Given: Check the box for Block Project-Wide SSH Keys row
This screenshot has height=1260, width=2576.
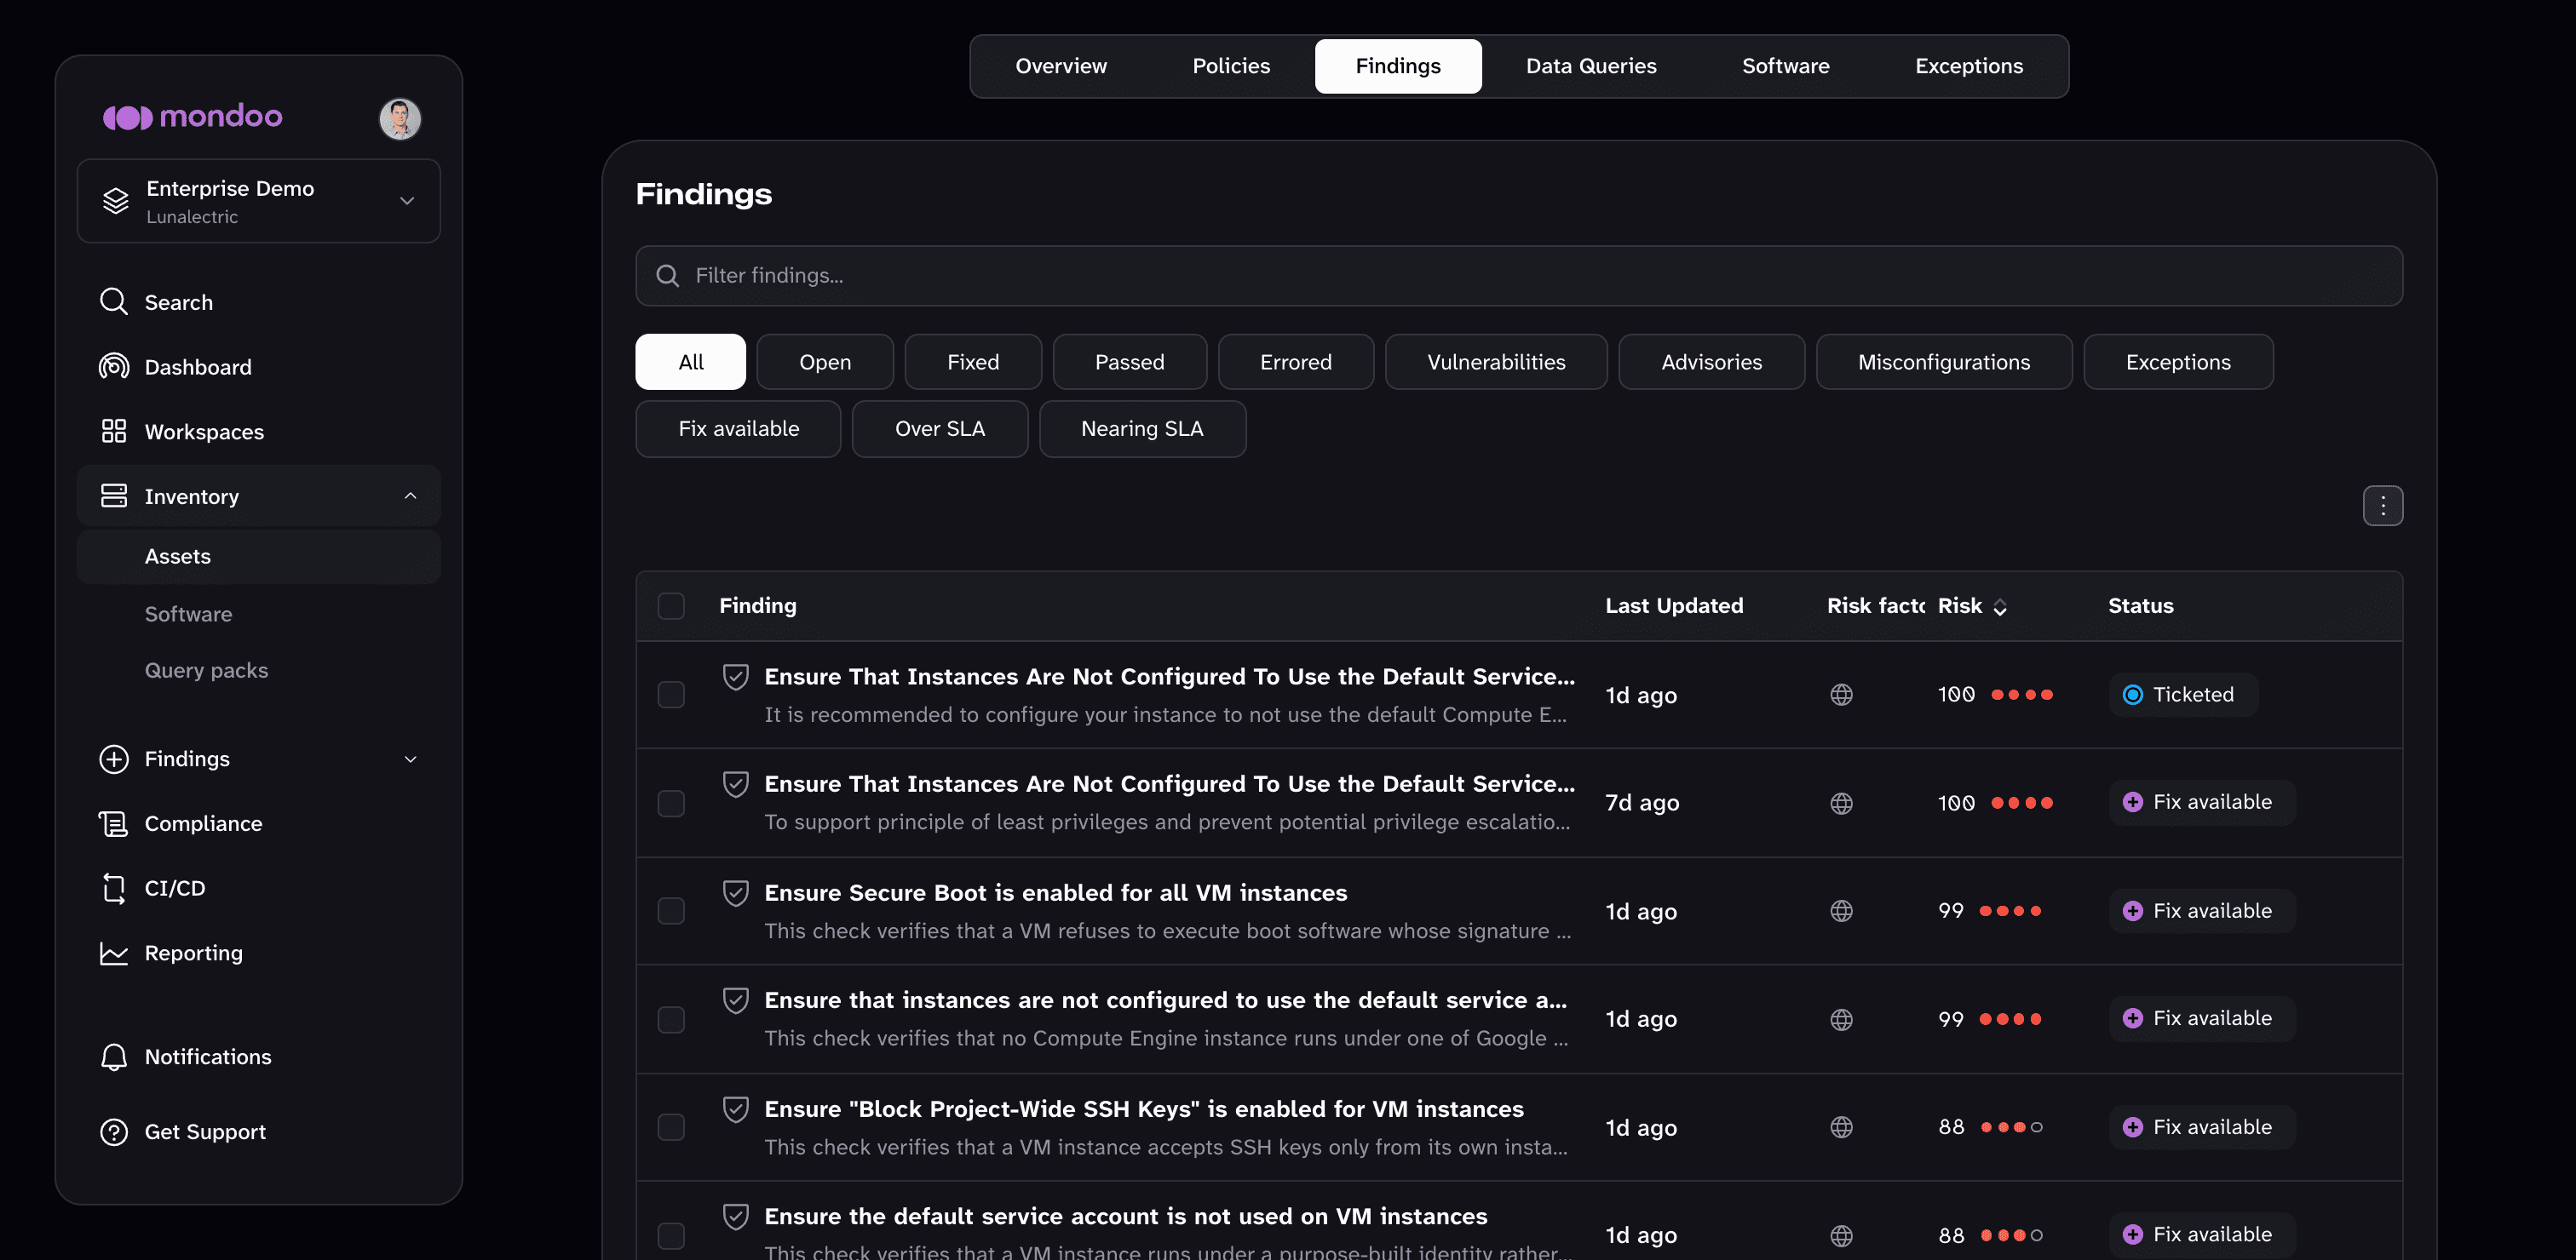Looking at the screenshot, I should click(671, 1127).
